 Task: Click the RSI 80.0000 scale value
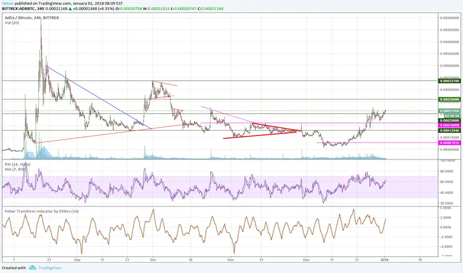[447, 171]
